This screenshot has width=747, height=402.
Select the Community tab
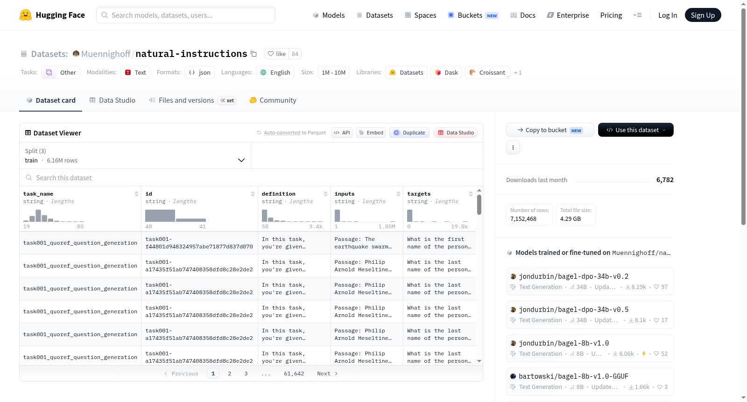tap(273, 100)
